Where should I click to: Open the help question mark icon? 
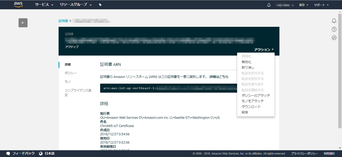(334, 29)
